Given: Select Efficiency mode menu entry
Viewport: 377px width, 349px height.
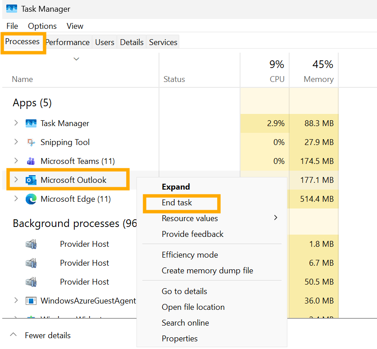Looking at the screenshot, I should click(190, 255).
